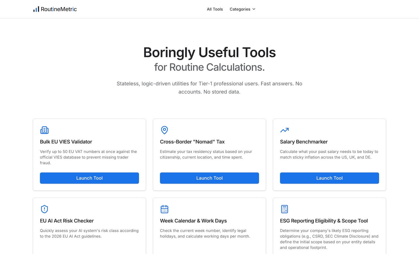Launch the Bulk EU VIES Validator tool
This screenshot has width=419, height=254.
(x=89, y=178)
